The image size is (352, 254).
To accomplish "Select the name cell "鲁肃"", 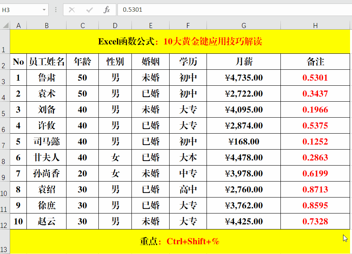I will tap(46, 78).
